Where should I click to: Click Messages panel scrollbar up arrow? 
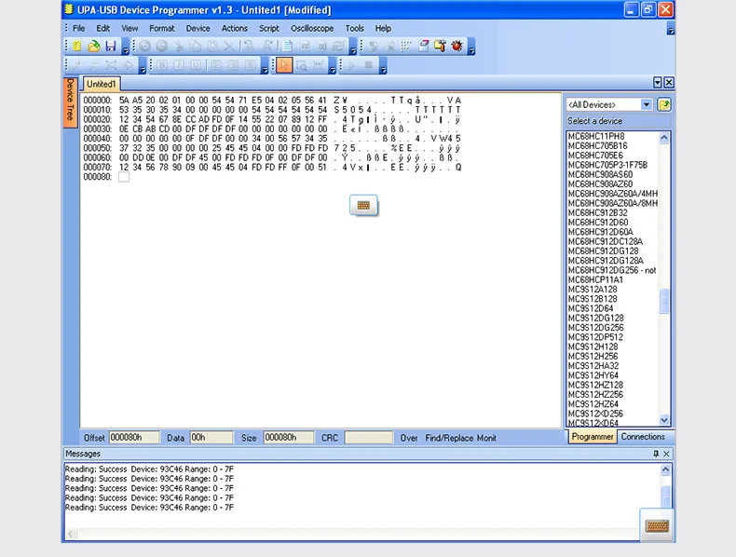point(665,469)
